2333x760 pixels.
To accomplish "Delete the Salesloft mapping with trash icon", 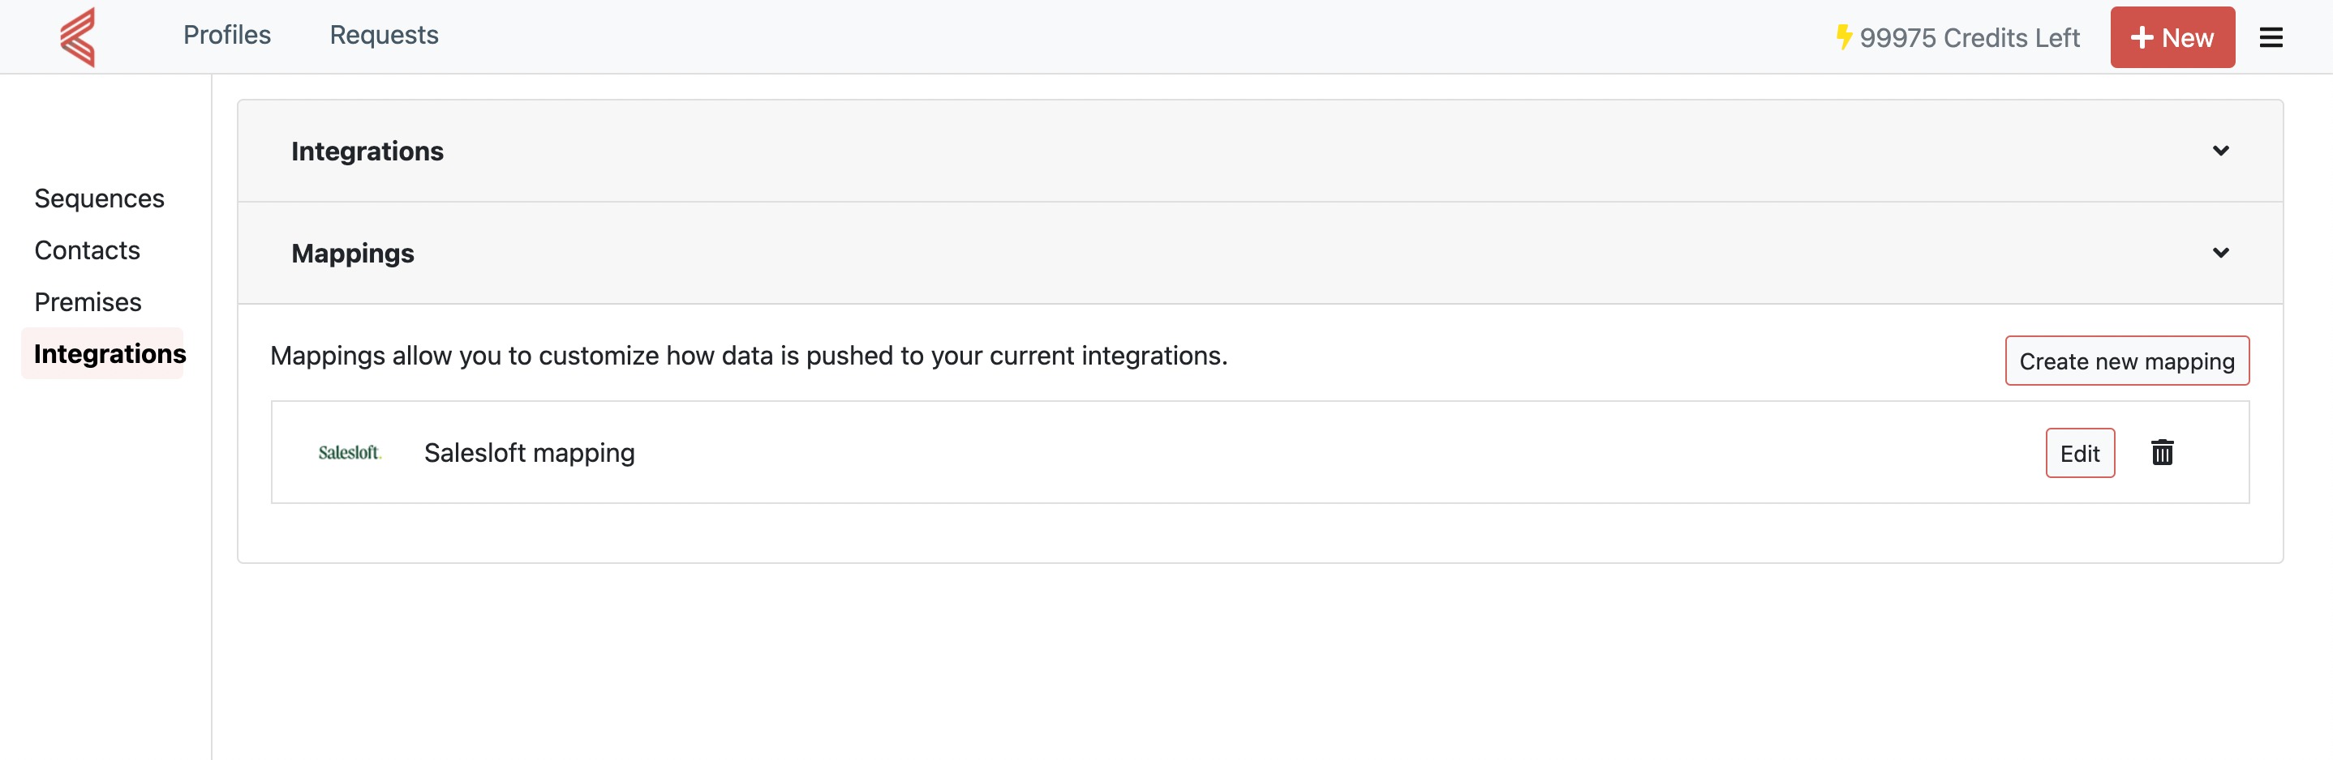I will [x=2162, y=452].
